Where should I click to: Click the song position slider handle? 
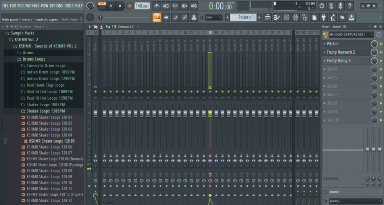(100, 18)
